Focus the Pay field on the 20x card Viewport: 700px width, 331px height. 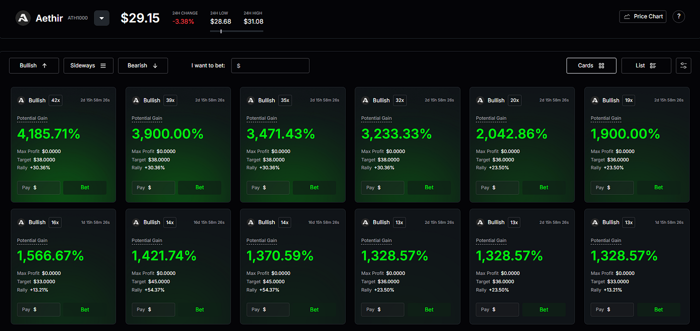(x=497, y=187)
